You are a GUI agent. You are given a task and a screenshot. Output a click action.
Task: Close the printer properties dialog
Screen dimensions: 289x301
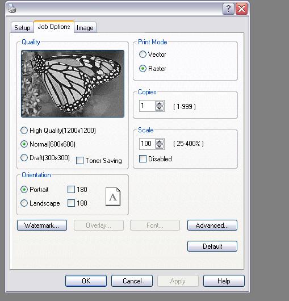click(x=241, y=9)
